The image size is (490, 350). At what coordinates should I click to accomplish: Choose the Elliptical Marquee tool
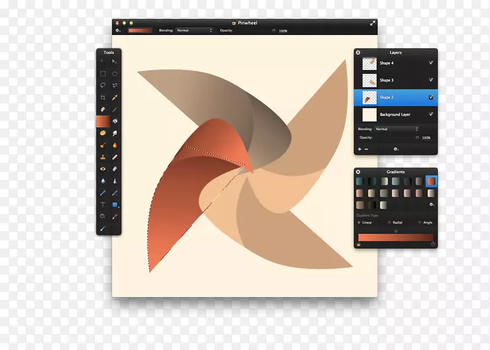tap(115, 74)
